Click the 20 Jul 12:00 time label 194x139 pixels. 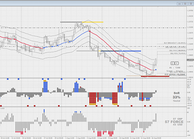coord(5,138)
